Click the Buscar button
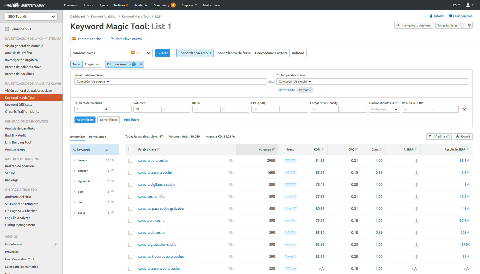Screen dimensions: 480x274 click(x=162, y=53)
